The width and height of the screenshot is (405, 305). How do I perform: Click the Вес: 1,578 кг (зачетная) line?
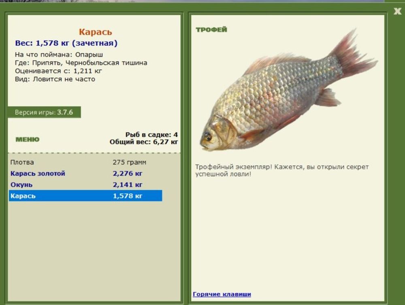tap(66, 43)
